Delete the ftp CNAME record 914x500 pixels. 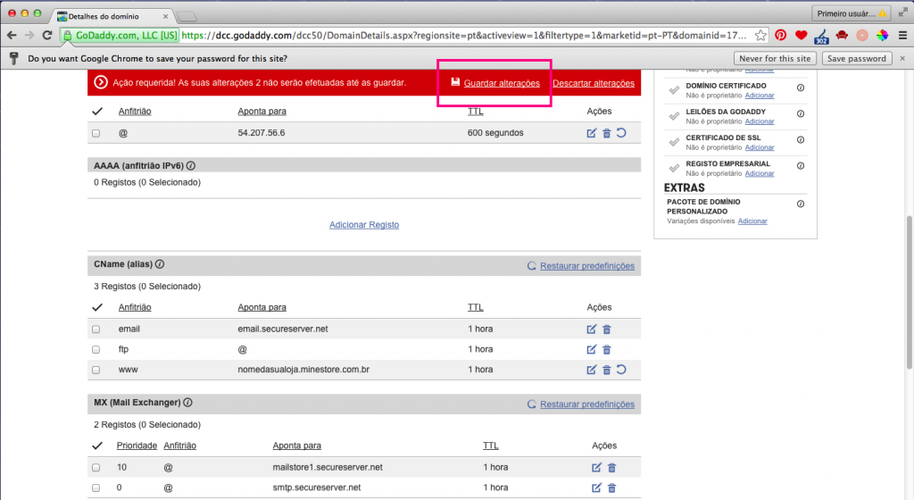coord(607,350)
